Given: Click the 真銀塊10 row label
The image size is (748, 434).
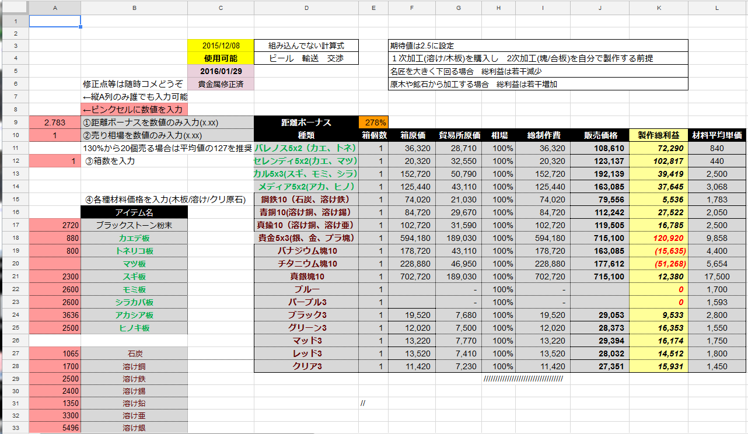Looking at the screenshot, I should pyautogui.click(x=306, y=276).
